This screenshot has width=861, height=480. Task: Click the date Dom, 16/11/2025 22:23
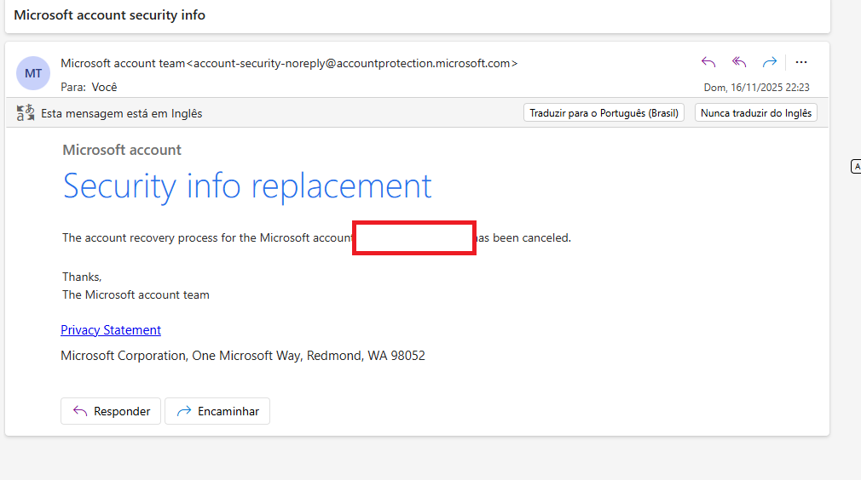tap(756, 88)
